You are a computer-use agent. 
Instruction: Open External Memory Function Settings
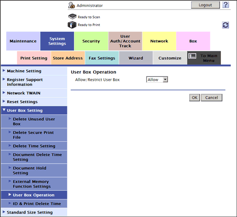coord(34,184)
